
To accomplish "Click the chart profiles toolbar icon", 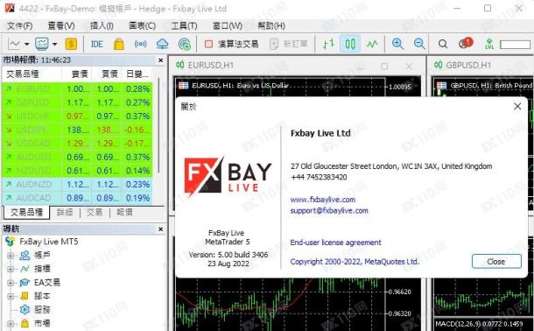I will (x=41, y=44).
